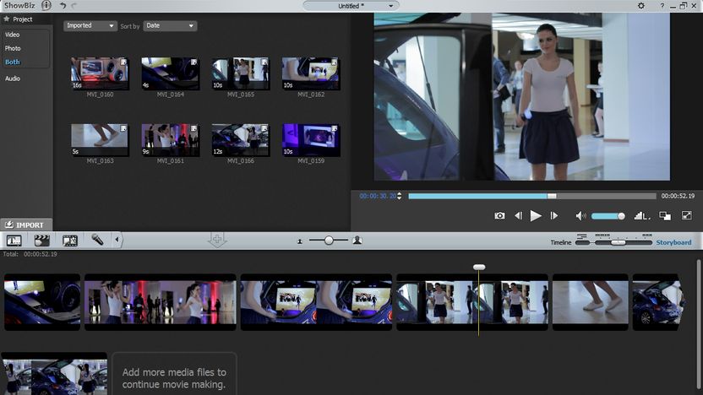Adjust the thumbnail size slider
The width and height of the screenshot is (703, 395).
(x=329, y=241)
